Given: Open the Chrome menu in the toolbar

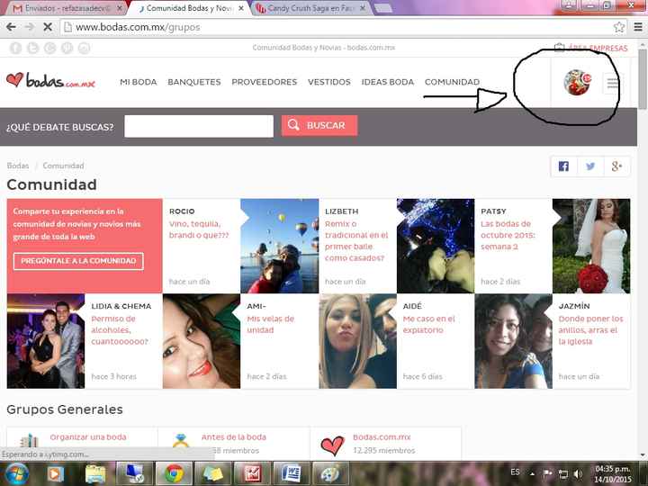Looking at the screenshot, I should pos(636,27).
